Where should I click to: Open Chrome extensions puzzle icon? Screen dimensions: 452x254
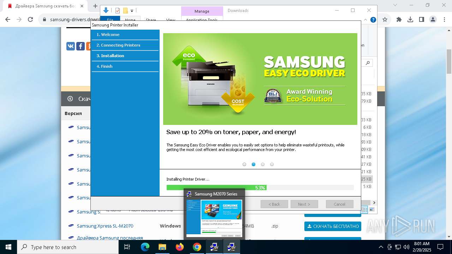(399, 20)
